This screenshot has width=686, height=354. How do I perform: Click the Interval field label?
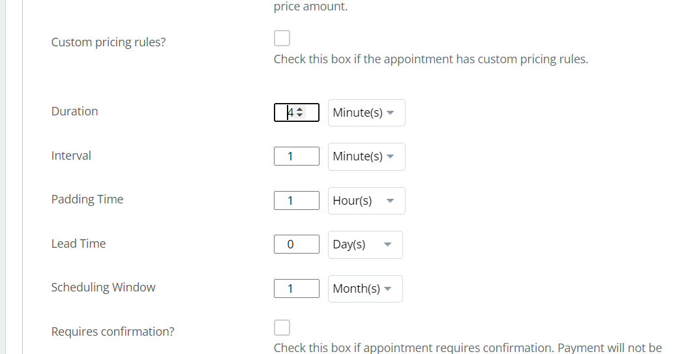[71, 156]
